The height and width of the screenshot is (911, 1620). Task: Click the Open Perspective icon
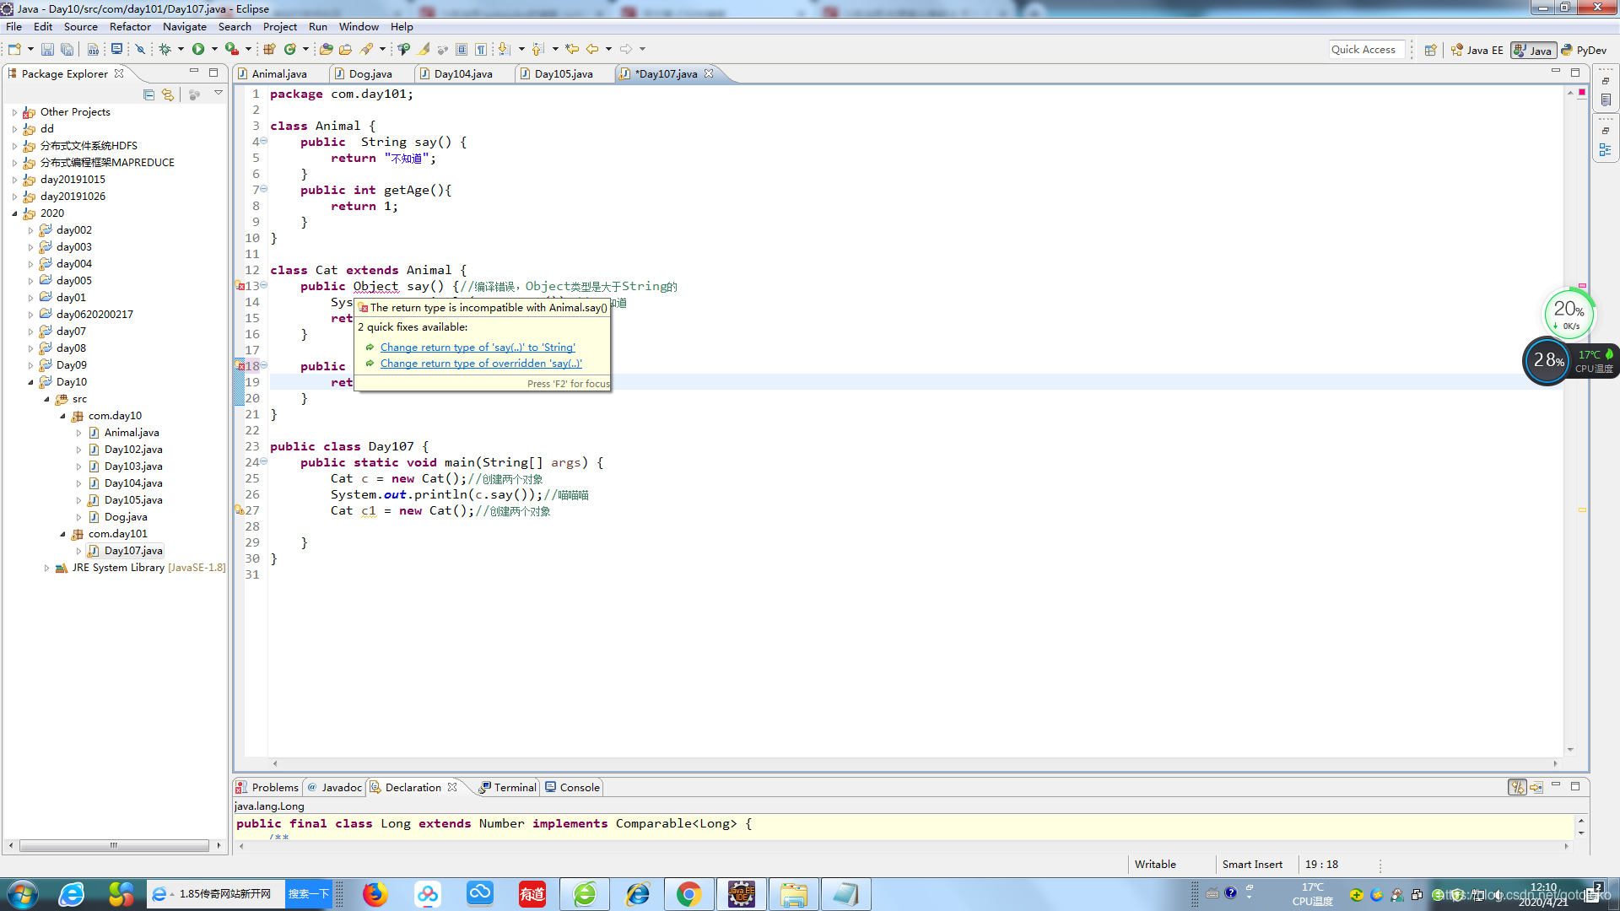[1430, 50]
